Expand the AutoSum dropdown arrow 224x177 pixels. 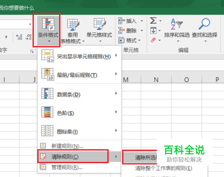(x=160, y=21)
